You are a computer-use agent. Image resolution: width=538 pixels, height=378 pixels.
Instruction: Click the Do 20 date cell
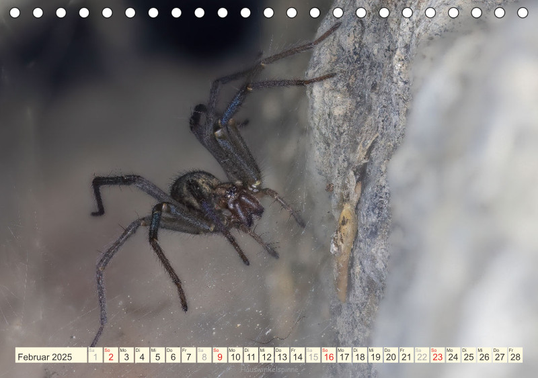point(391,355)
